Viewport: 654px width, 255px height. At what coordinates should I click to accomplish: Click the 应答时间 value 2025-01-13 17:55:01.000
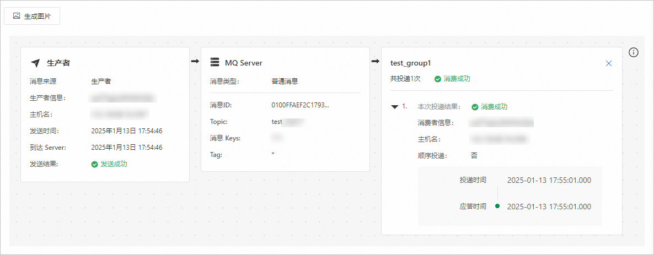549,206
